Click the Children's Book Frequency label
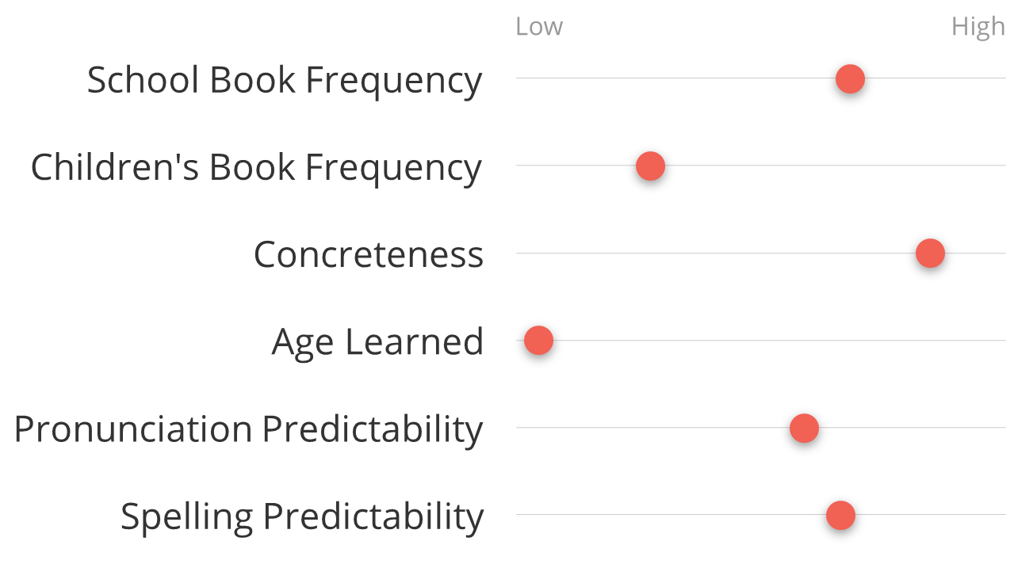This screenshot has height=564, width=1033. pyautogui.click(x=256, y=167)
